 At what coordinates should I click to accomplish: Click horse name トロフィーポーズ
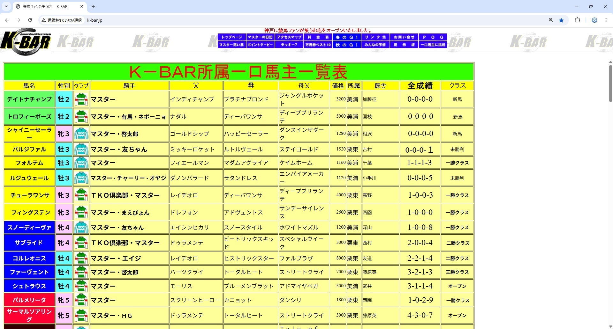(29, 116)
